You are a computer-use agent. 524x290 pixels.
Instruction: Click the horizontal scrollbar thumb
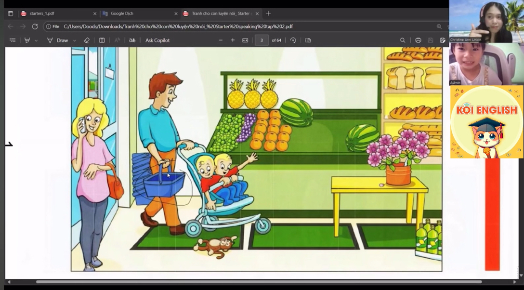[x=259, y=282]
